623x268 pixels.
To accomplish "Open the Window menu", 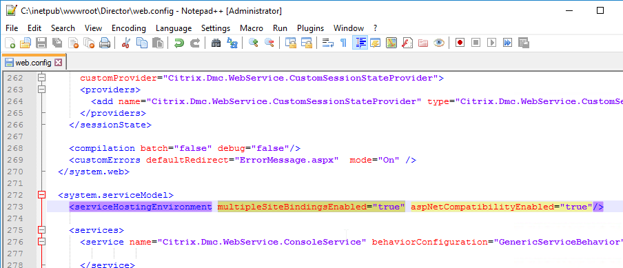I will point(349,28).
